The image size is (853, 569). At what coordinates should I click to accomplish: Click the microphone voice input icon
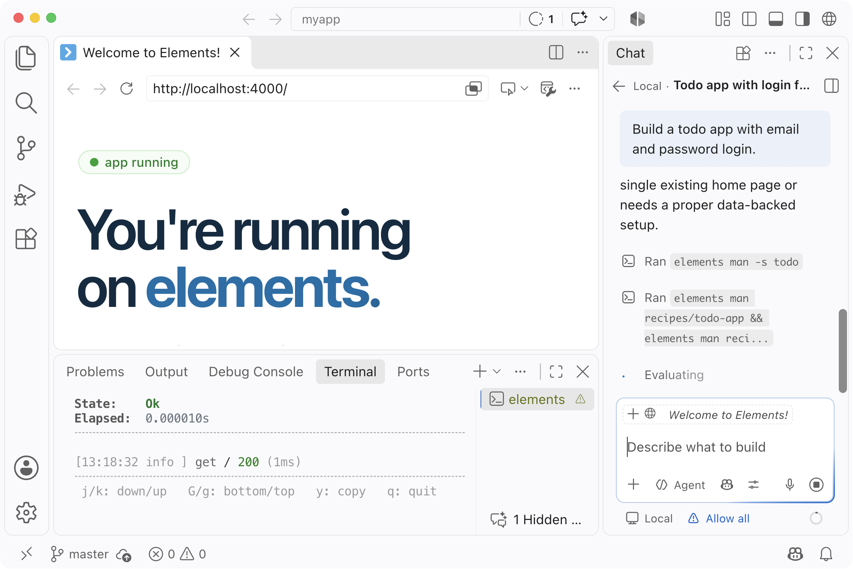pos(789,484)
